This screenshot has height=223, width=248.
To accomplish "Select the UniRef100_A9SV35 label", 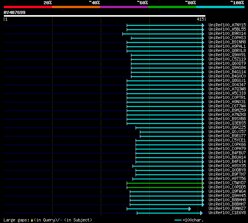I will [x=227, y=166].
